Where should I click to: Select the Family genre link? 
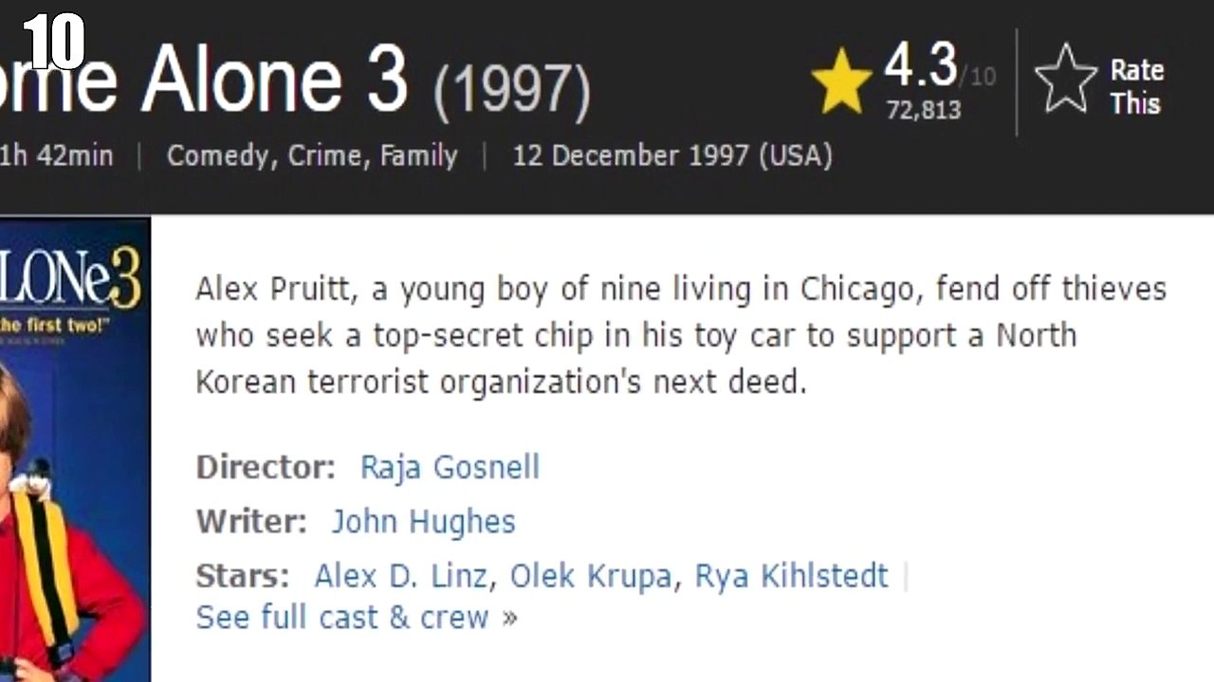pyautogui.click(x=418, y=155)
